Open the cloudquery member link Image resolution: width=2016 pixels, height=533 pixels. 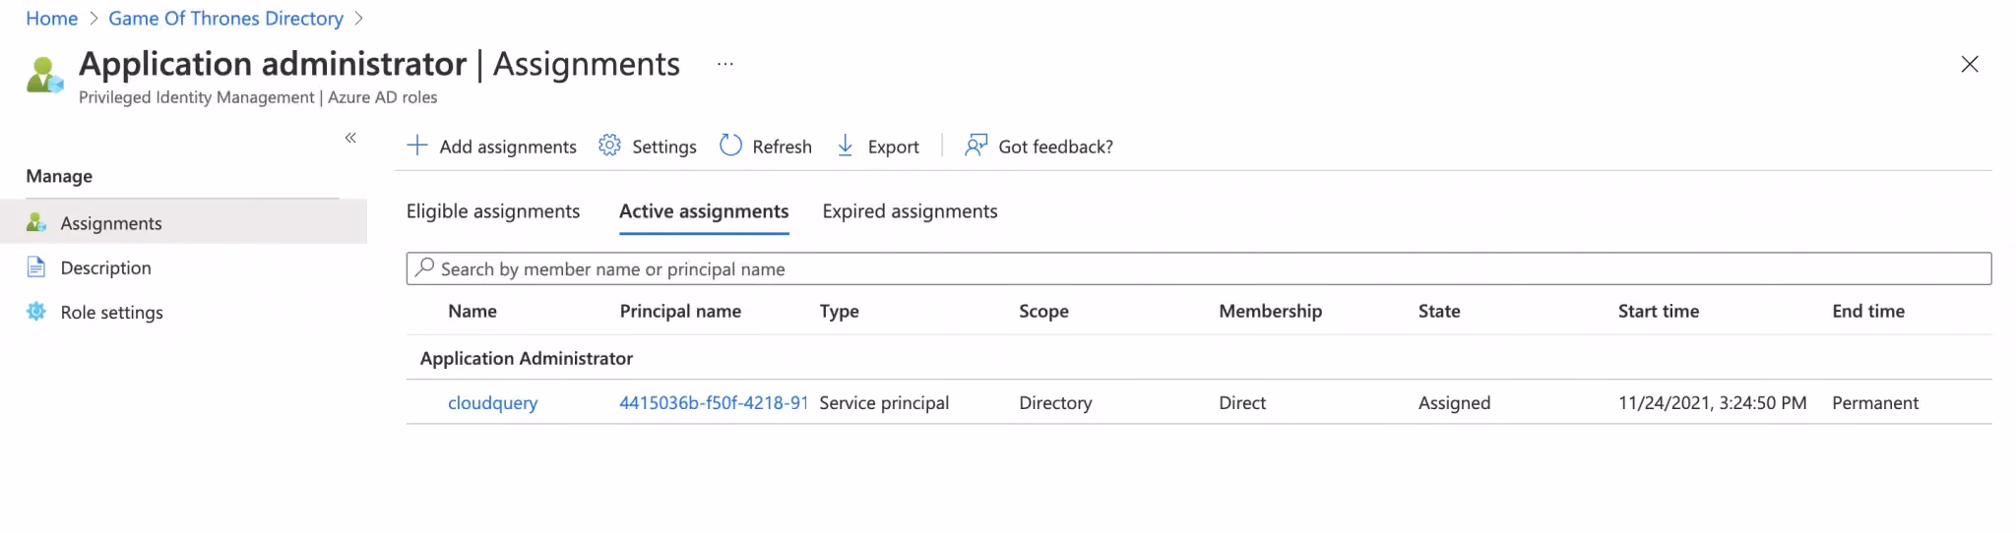pos(492,403)
